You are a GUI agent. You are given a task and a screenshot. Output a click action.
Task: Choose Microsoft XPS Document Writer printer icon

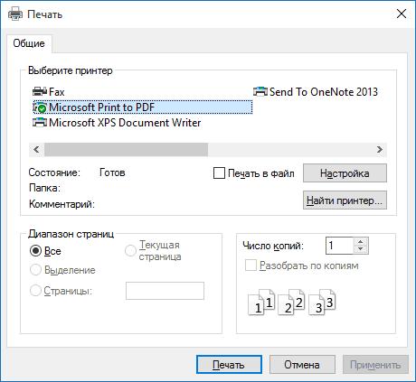coord(40,122)
